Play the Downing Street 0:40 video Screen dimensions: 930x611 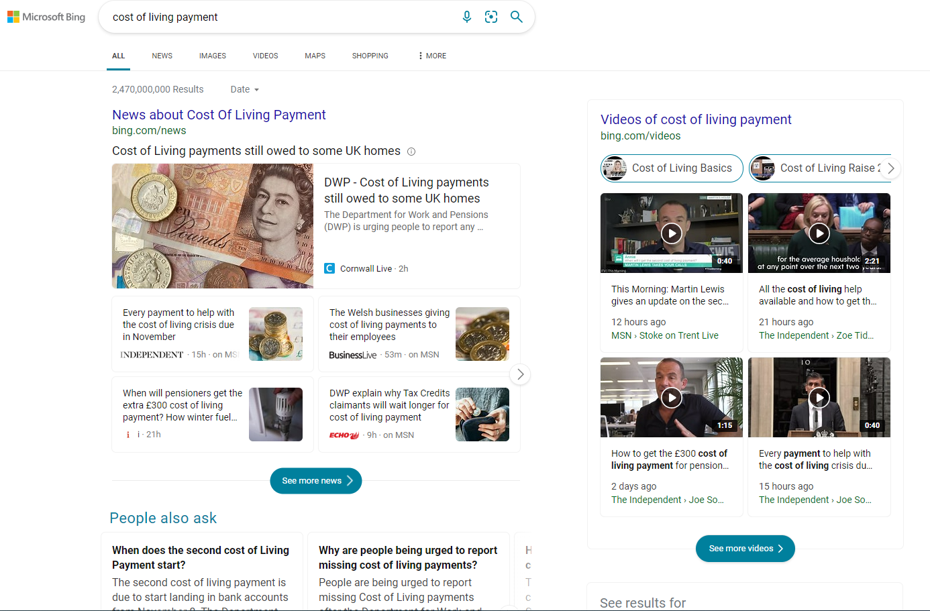pyautogui.click(x=819, y=397)
